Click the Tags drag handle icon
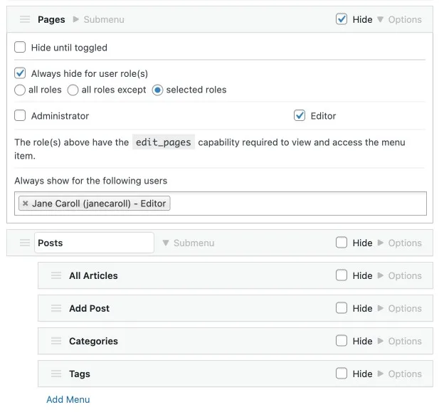The image size is (439, 412). coord(56,374)
